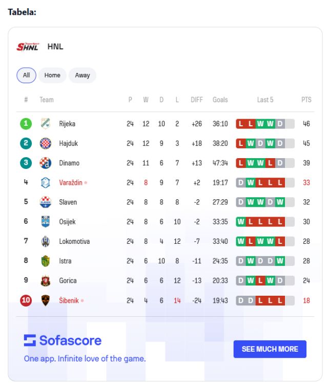The image size is (328, 383).
Task: Click the Varaždin club crest
Action: tap(45, 182)
